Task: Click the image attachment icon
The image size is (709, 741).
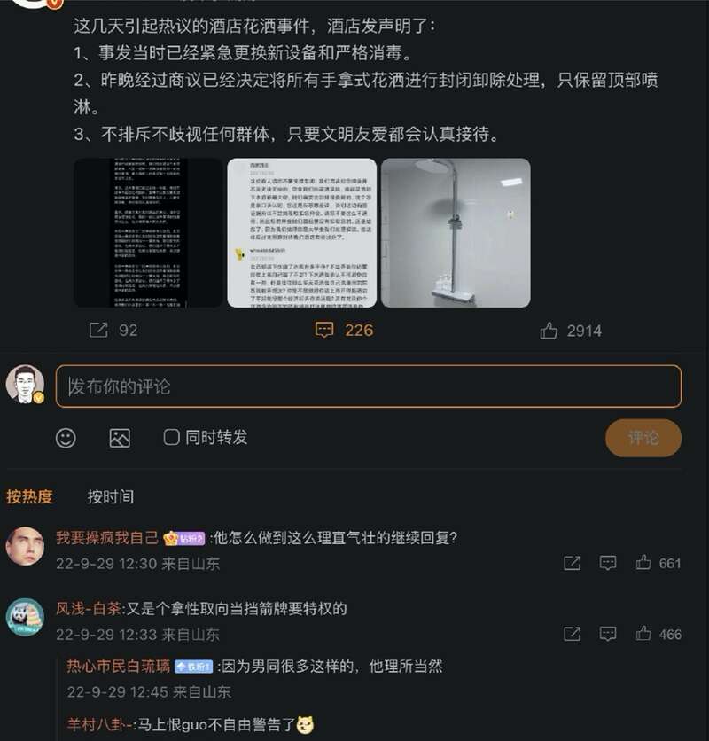Action: [x=120, y=438]
